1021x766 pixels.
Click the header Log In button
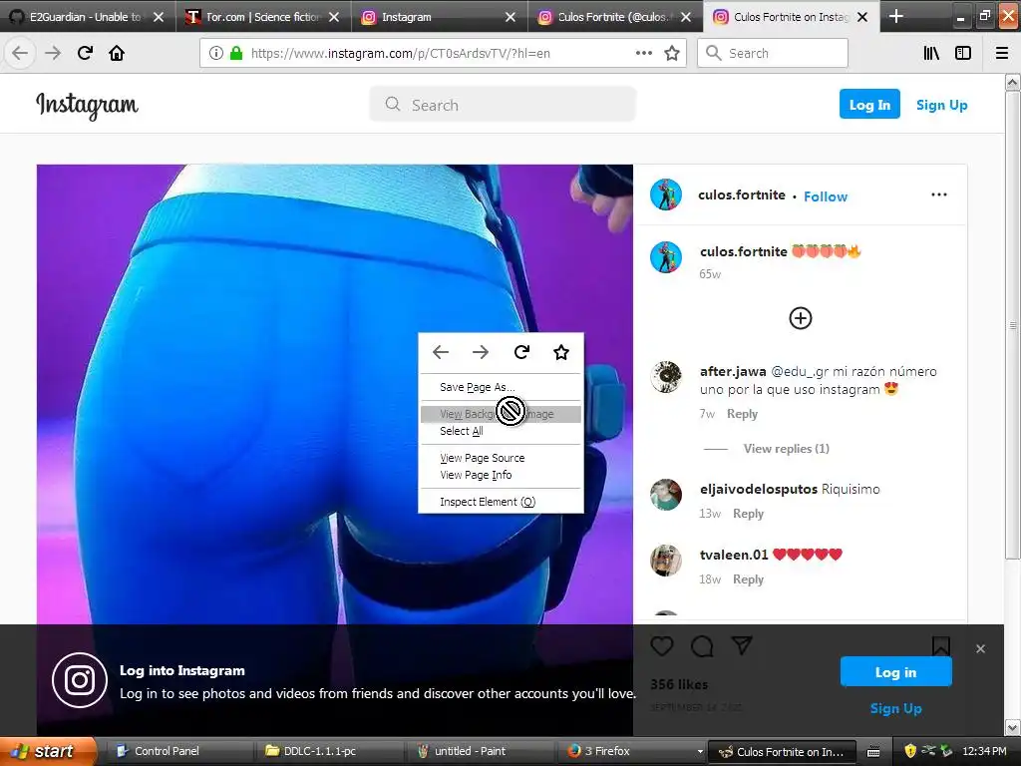pyautogui.click(x=869, y=104)
